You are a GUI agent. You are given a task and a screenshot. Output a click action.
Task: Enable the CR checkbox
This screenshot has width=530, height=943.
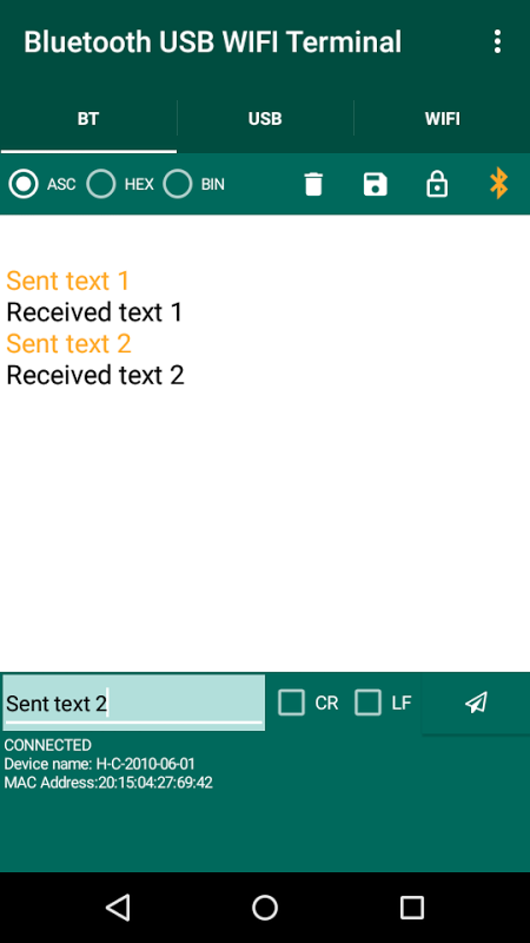(291, 703)
